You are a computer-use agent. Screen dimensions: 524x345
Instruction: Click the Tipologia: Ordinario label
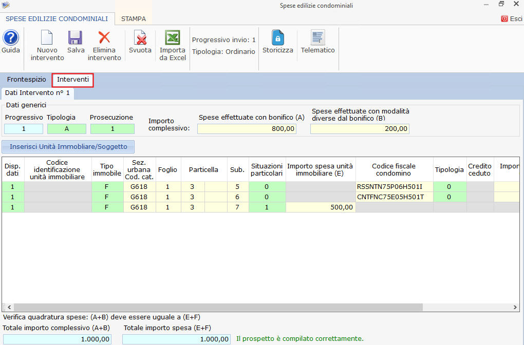(x=223, y=52)
